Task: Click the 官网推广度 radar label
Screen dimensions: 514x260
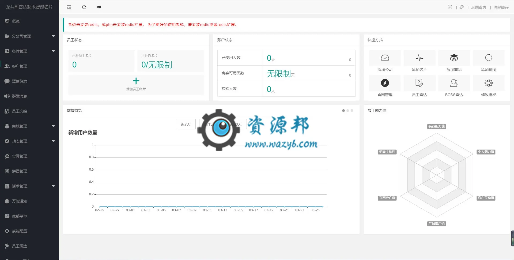Action: (387, 198)
